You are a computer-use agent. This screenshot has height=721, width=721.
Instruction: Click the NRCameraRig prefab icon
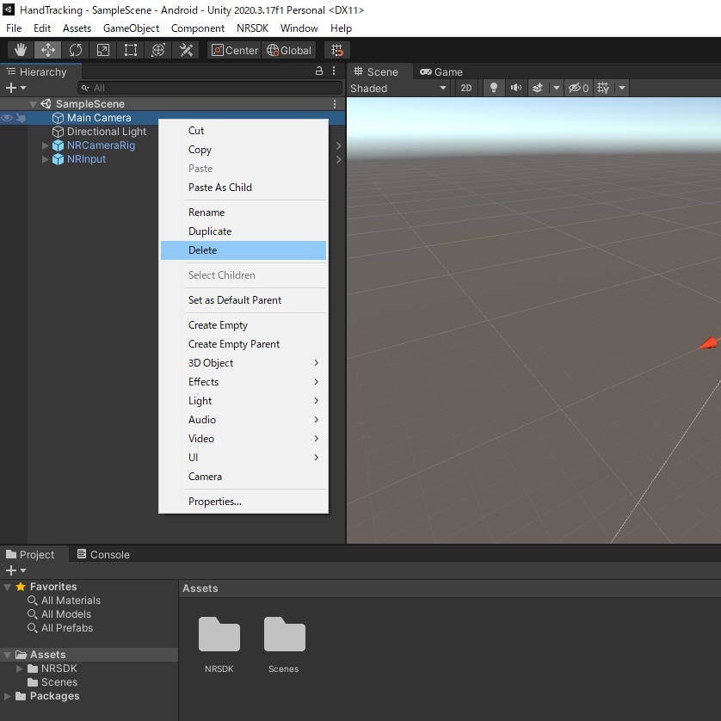click(x=58, y=145)
